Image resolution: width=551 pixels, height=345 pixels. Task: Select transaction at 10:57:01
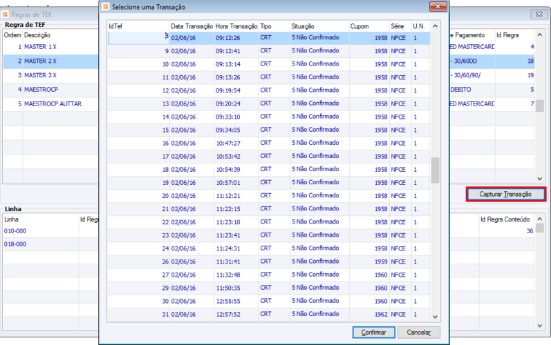[269, 183]
